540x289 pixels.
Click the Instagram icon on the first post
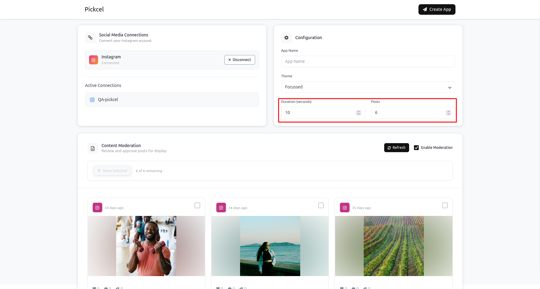click(x=97, y=208)
